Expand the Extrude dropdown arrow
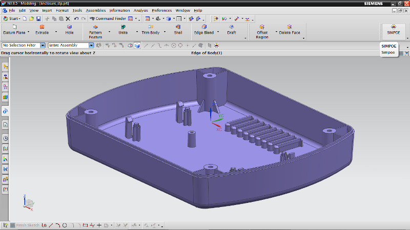Screen dimensions: 410x230 (56, 32)
